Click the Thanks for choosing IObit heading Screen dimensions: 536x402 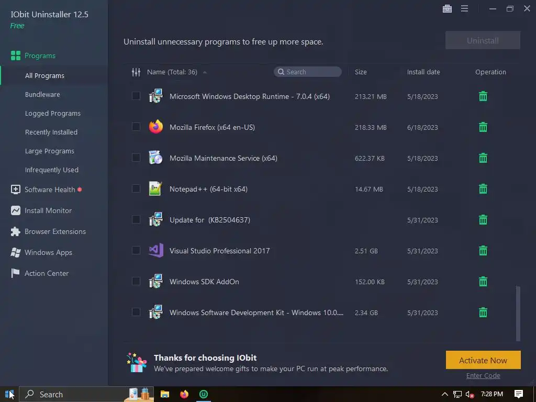click(205, 358)
